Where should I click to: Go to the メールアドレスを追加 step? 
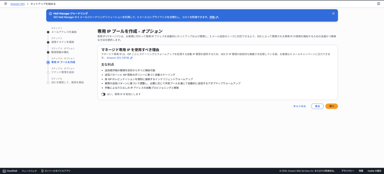(x=63, y=32)
